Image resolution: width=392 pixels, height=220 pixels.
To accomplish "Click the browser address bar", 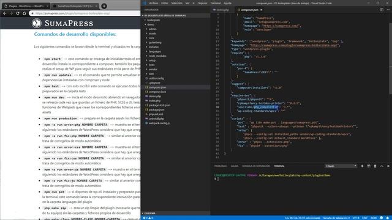I will pyautogui.click(x=85, y=13).
